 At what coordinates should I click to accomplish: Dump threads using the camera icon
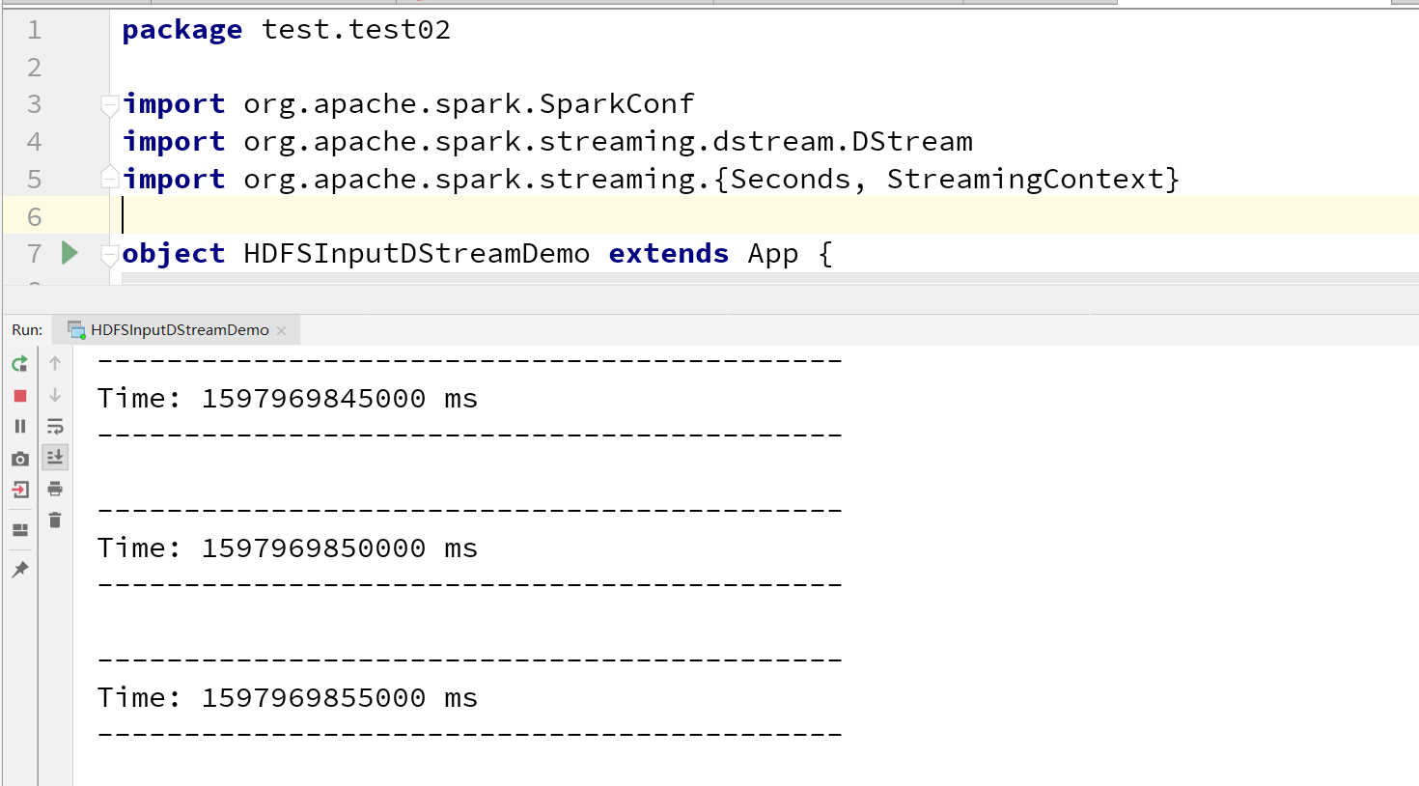pyautogui.click(x=19, y=459)
